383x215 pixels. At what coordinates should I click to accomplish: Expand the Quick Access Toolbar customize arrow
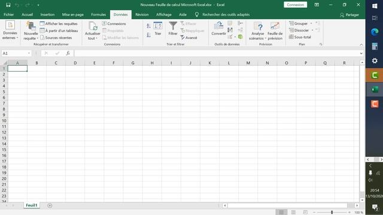tap(38, 5)
